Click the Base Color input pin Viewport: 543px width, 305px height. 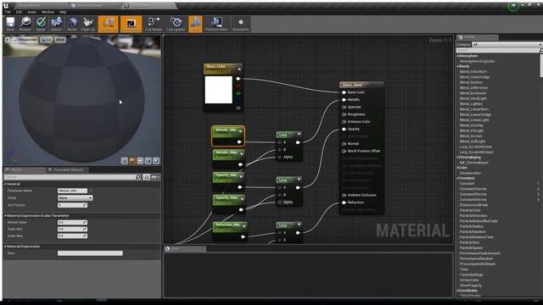pos(344,92)
